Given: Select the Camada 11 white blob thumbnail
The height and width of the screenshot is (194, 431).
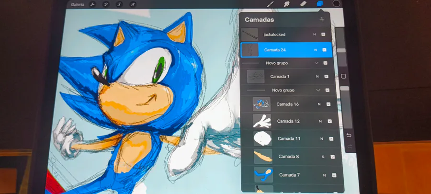Looking at the screenshot, I should click(x=263, y=139).
